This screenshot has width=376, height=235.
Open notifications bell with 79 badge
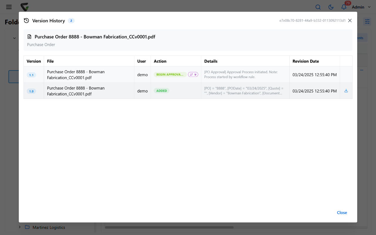pyautogui.click(x=344, y=7)
